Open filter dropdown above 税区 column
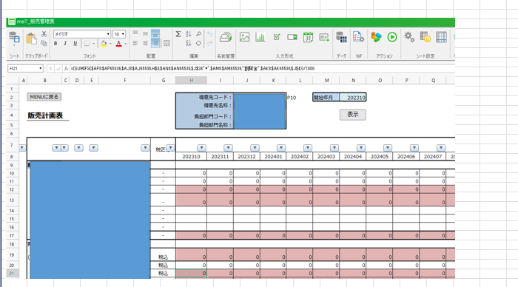 170,148
